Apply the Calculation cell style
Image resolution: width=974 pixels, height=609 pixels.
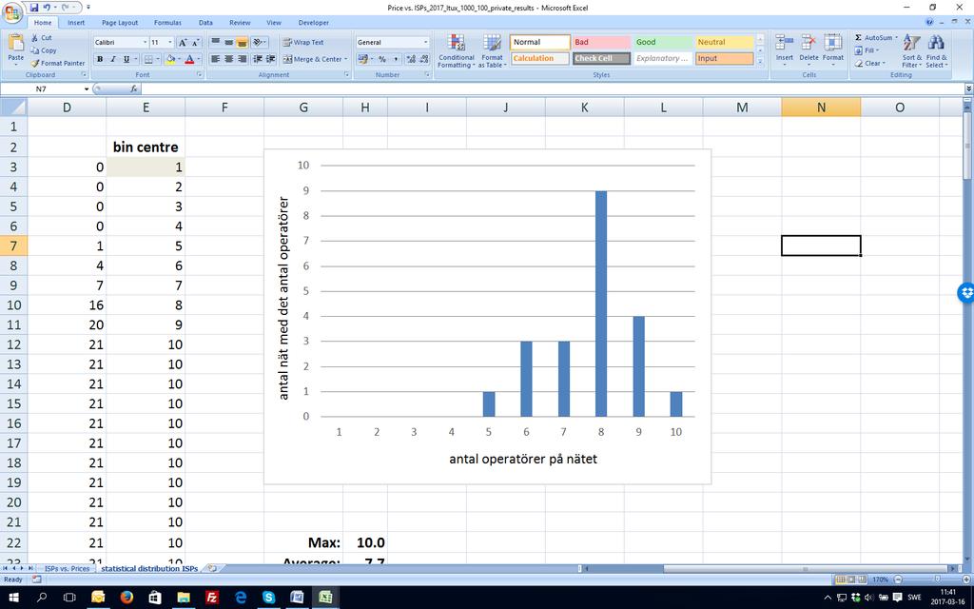pyautogui.click(x=539, y=58)
